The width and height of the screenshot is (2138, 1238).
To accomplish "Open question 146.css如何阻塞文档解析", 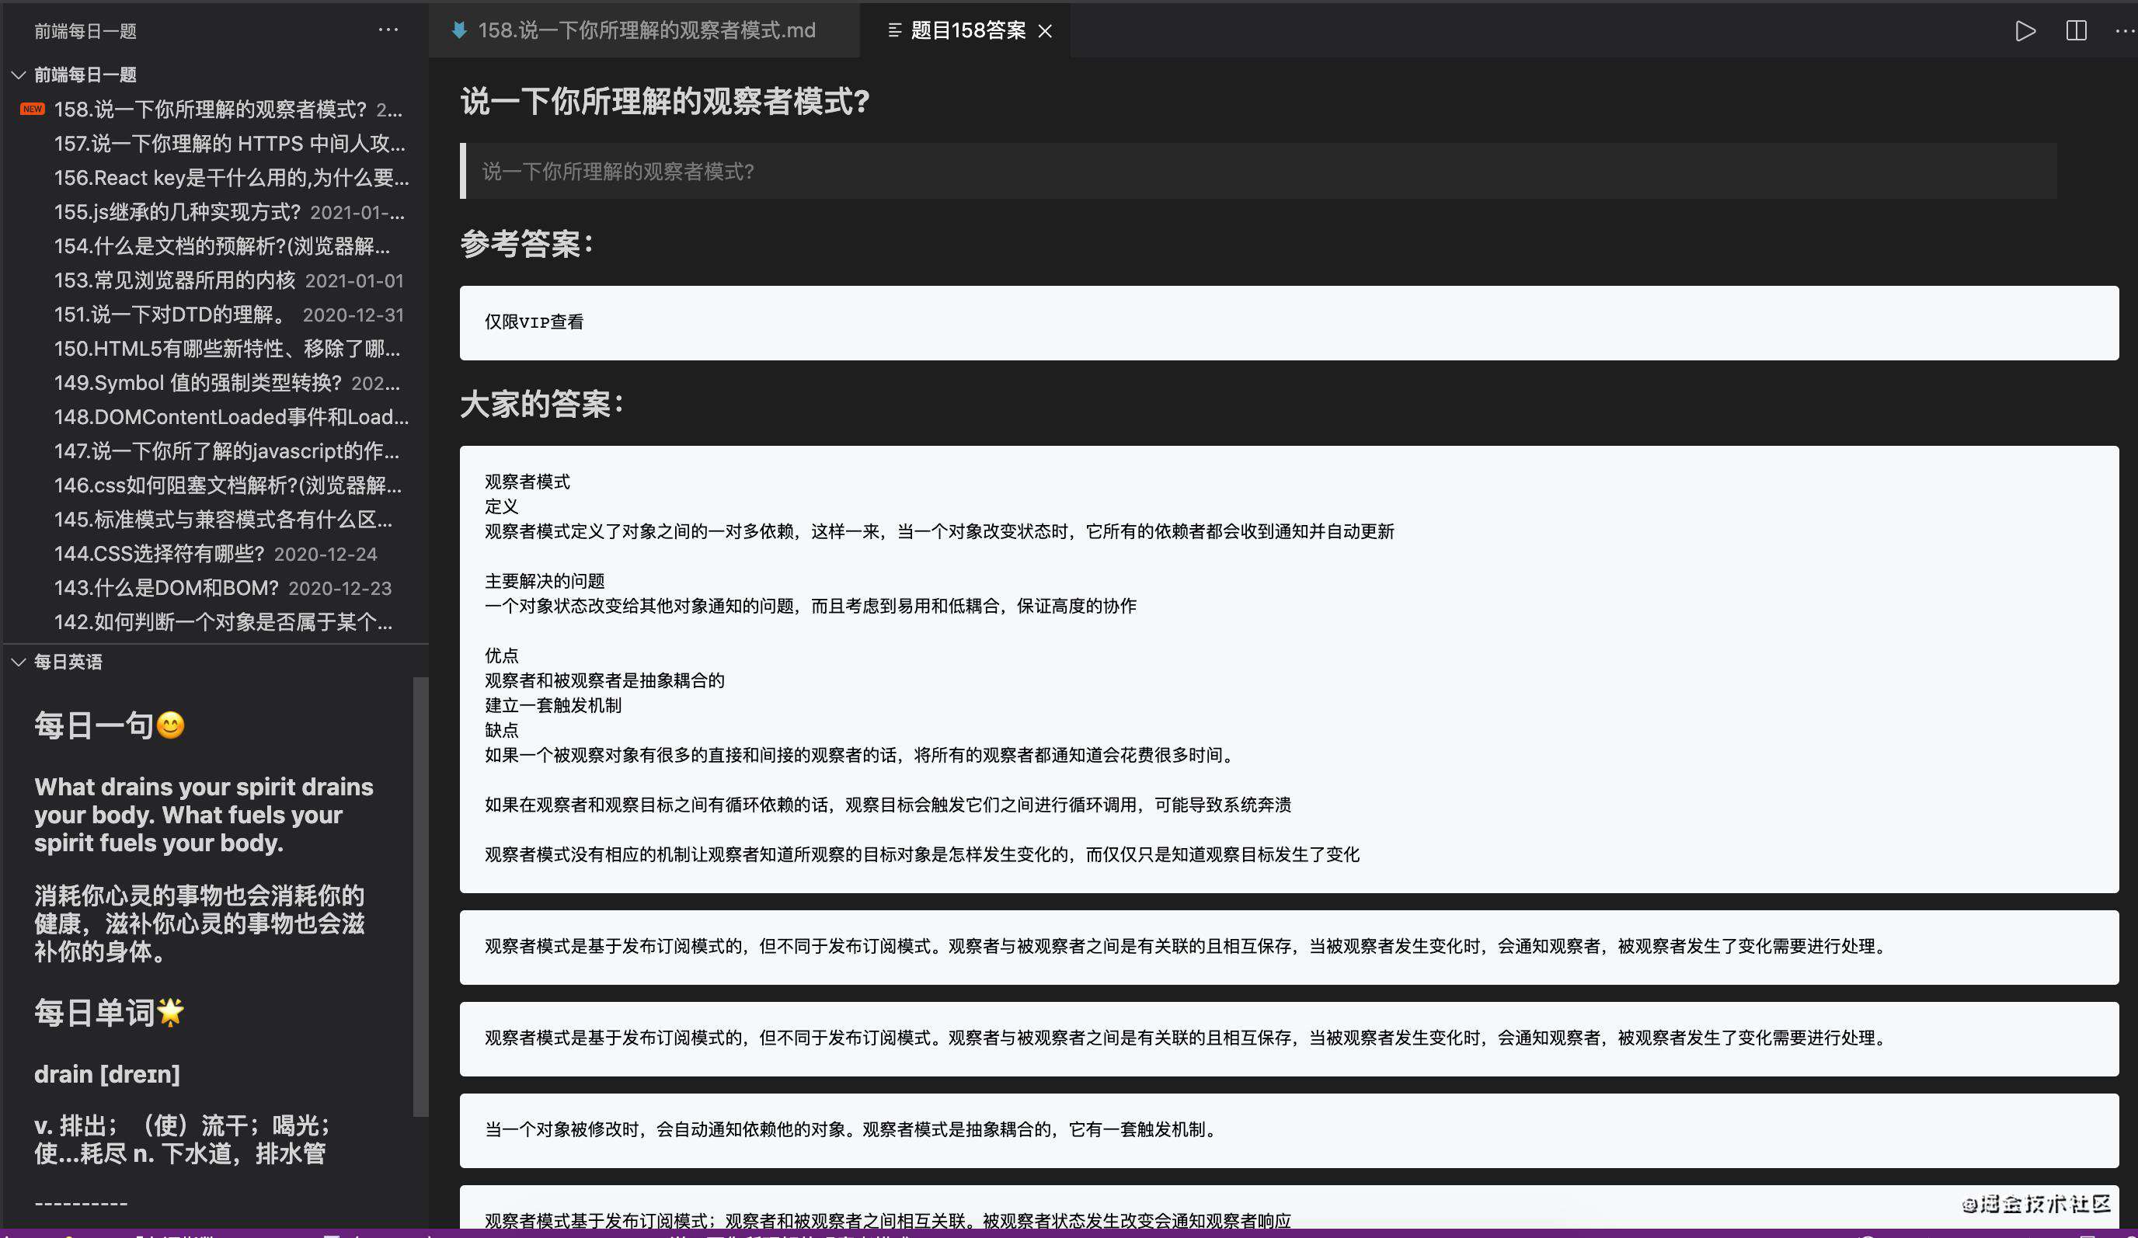I will [214, 485].
